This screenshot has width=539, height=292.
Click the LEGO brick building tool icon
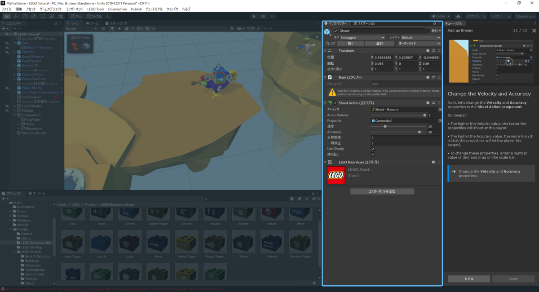pos(75,46)
